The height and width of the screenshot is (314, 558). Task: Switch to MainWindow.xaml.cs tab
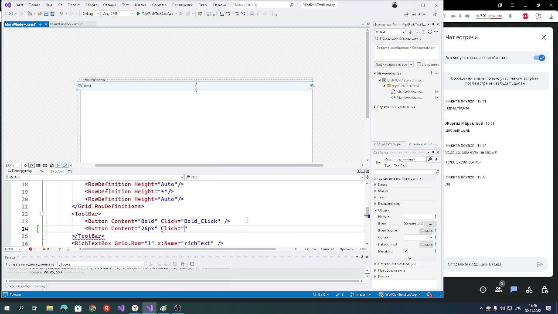pyautogui.click(x=67, y=24)
